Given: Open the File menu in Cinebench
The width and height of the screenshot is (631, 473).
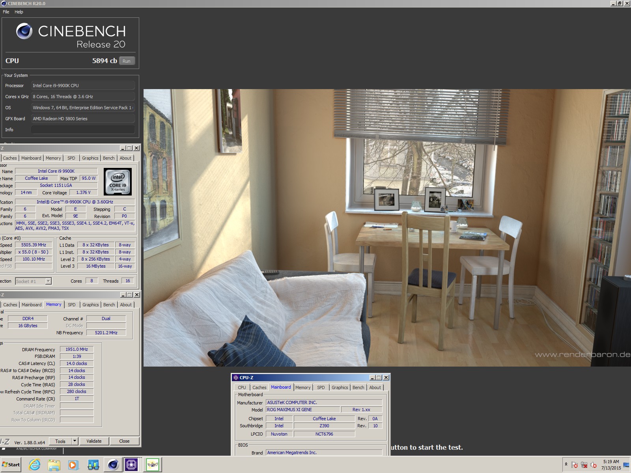Looking at the screenshot, I should pyautogui.click(x=6, y=12).
